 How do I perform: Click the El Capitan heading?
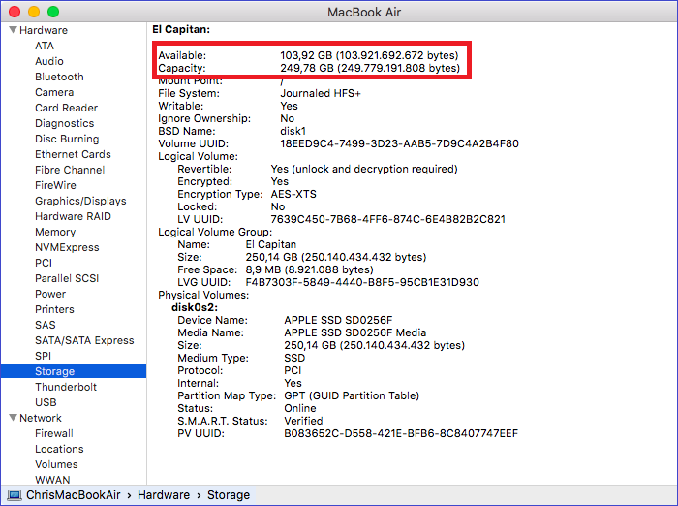[x=181, y=29]
